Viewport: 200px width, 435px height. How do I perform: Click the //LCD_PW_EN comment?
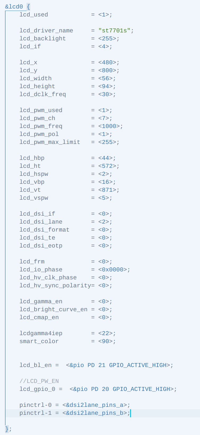coord(39,381)
